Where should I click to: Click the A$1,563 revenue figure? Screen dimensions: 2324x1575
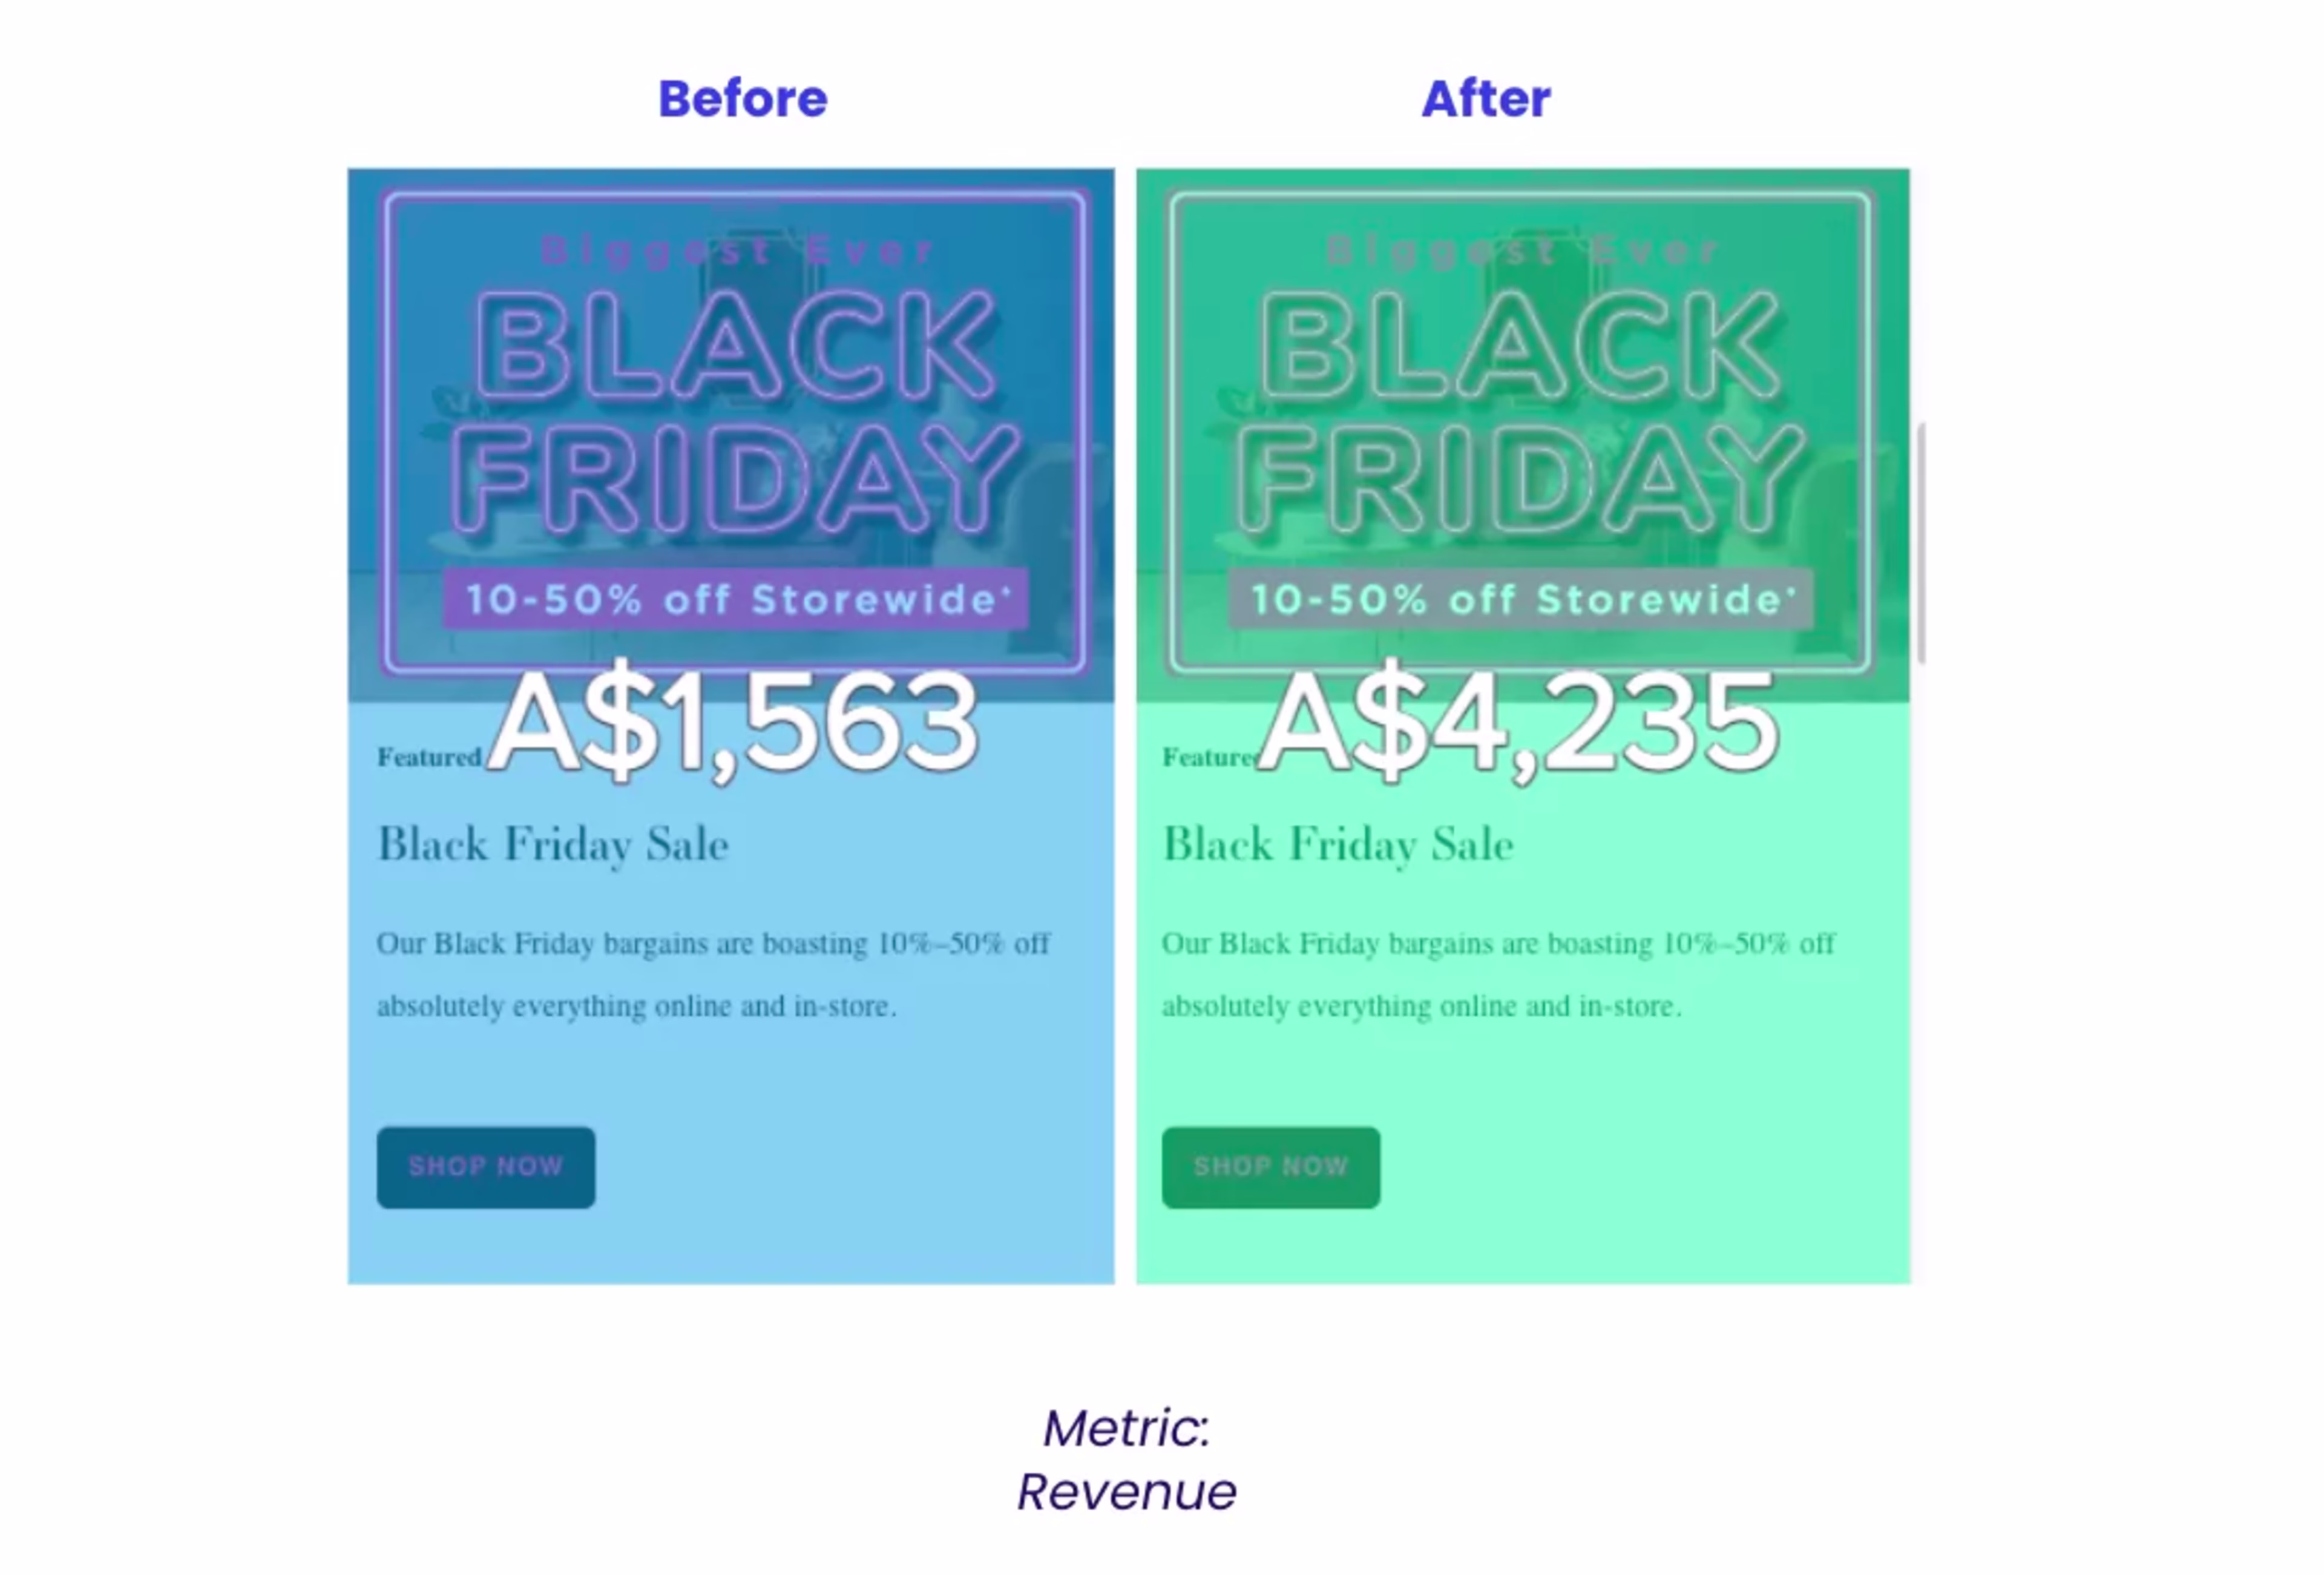733,721
